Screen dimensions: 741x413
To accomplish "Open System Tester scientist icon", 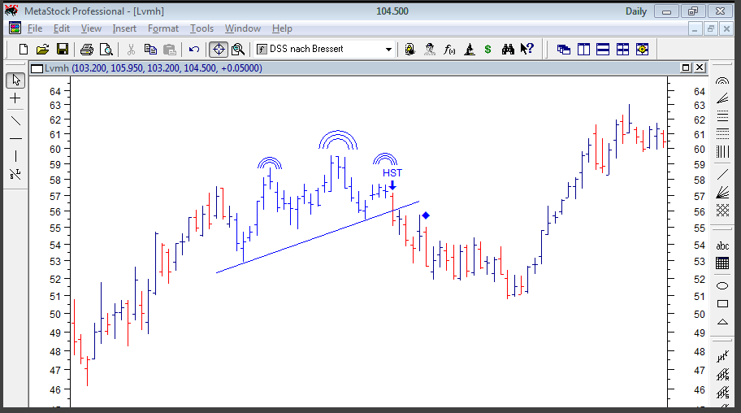I will [x=470, y=50].
